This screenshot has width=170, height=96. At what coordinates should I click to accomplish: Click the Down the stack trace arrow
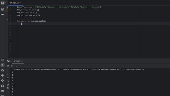8,74
